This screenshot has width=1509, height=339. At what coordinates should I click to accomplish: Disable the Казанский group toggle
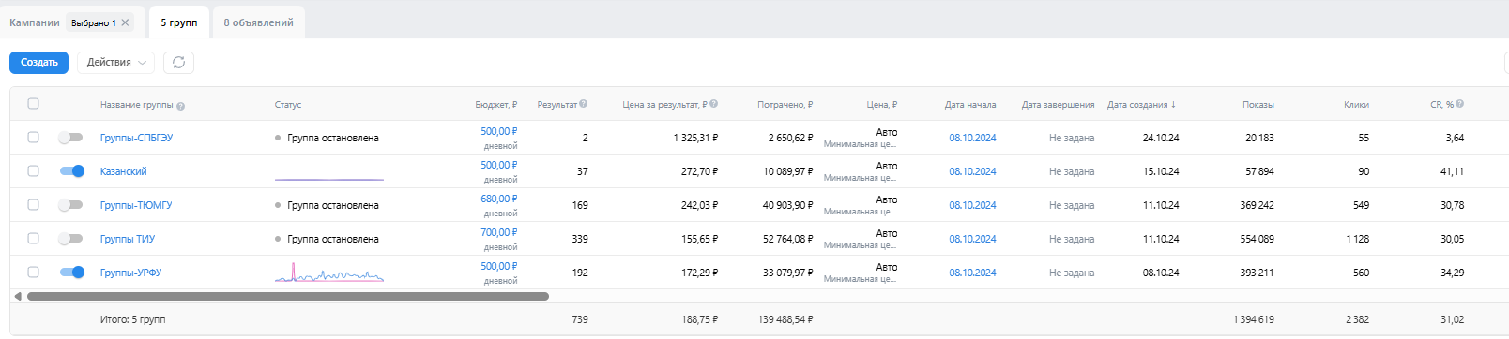pos(72,171)
